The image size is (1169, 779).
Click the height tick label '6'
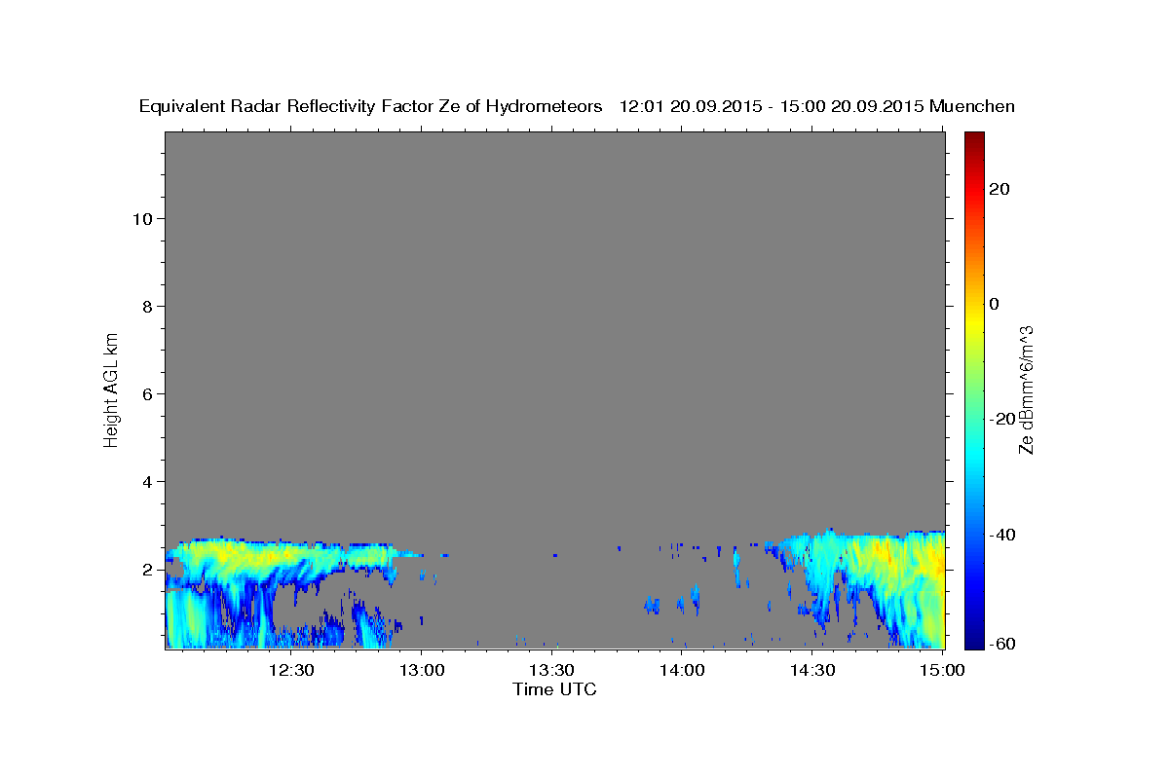pyautogui.click(x=147, y=393)
